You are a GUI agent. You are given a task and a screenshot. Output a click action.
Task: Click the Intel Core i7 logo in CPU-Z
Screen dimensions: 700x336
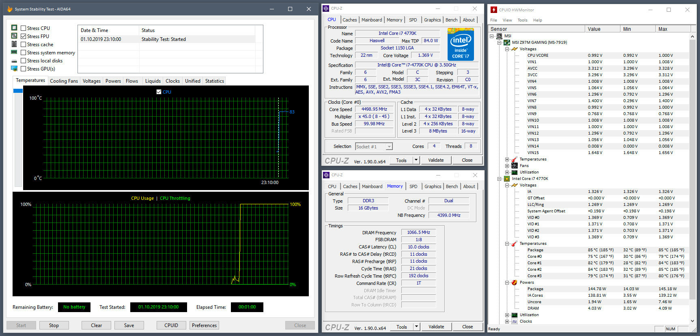pos(461,44)
